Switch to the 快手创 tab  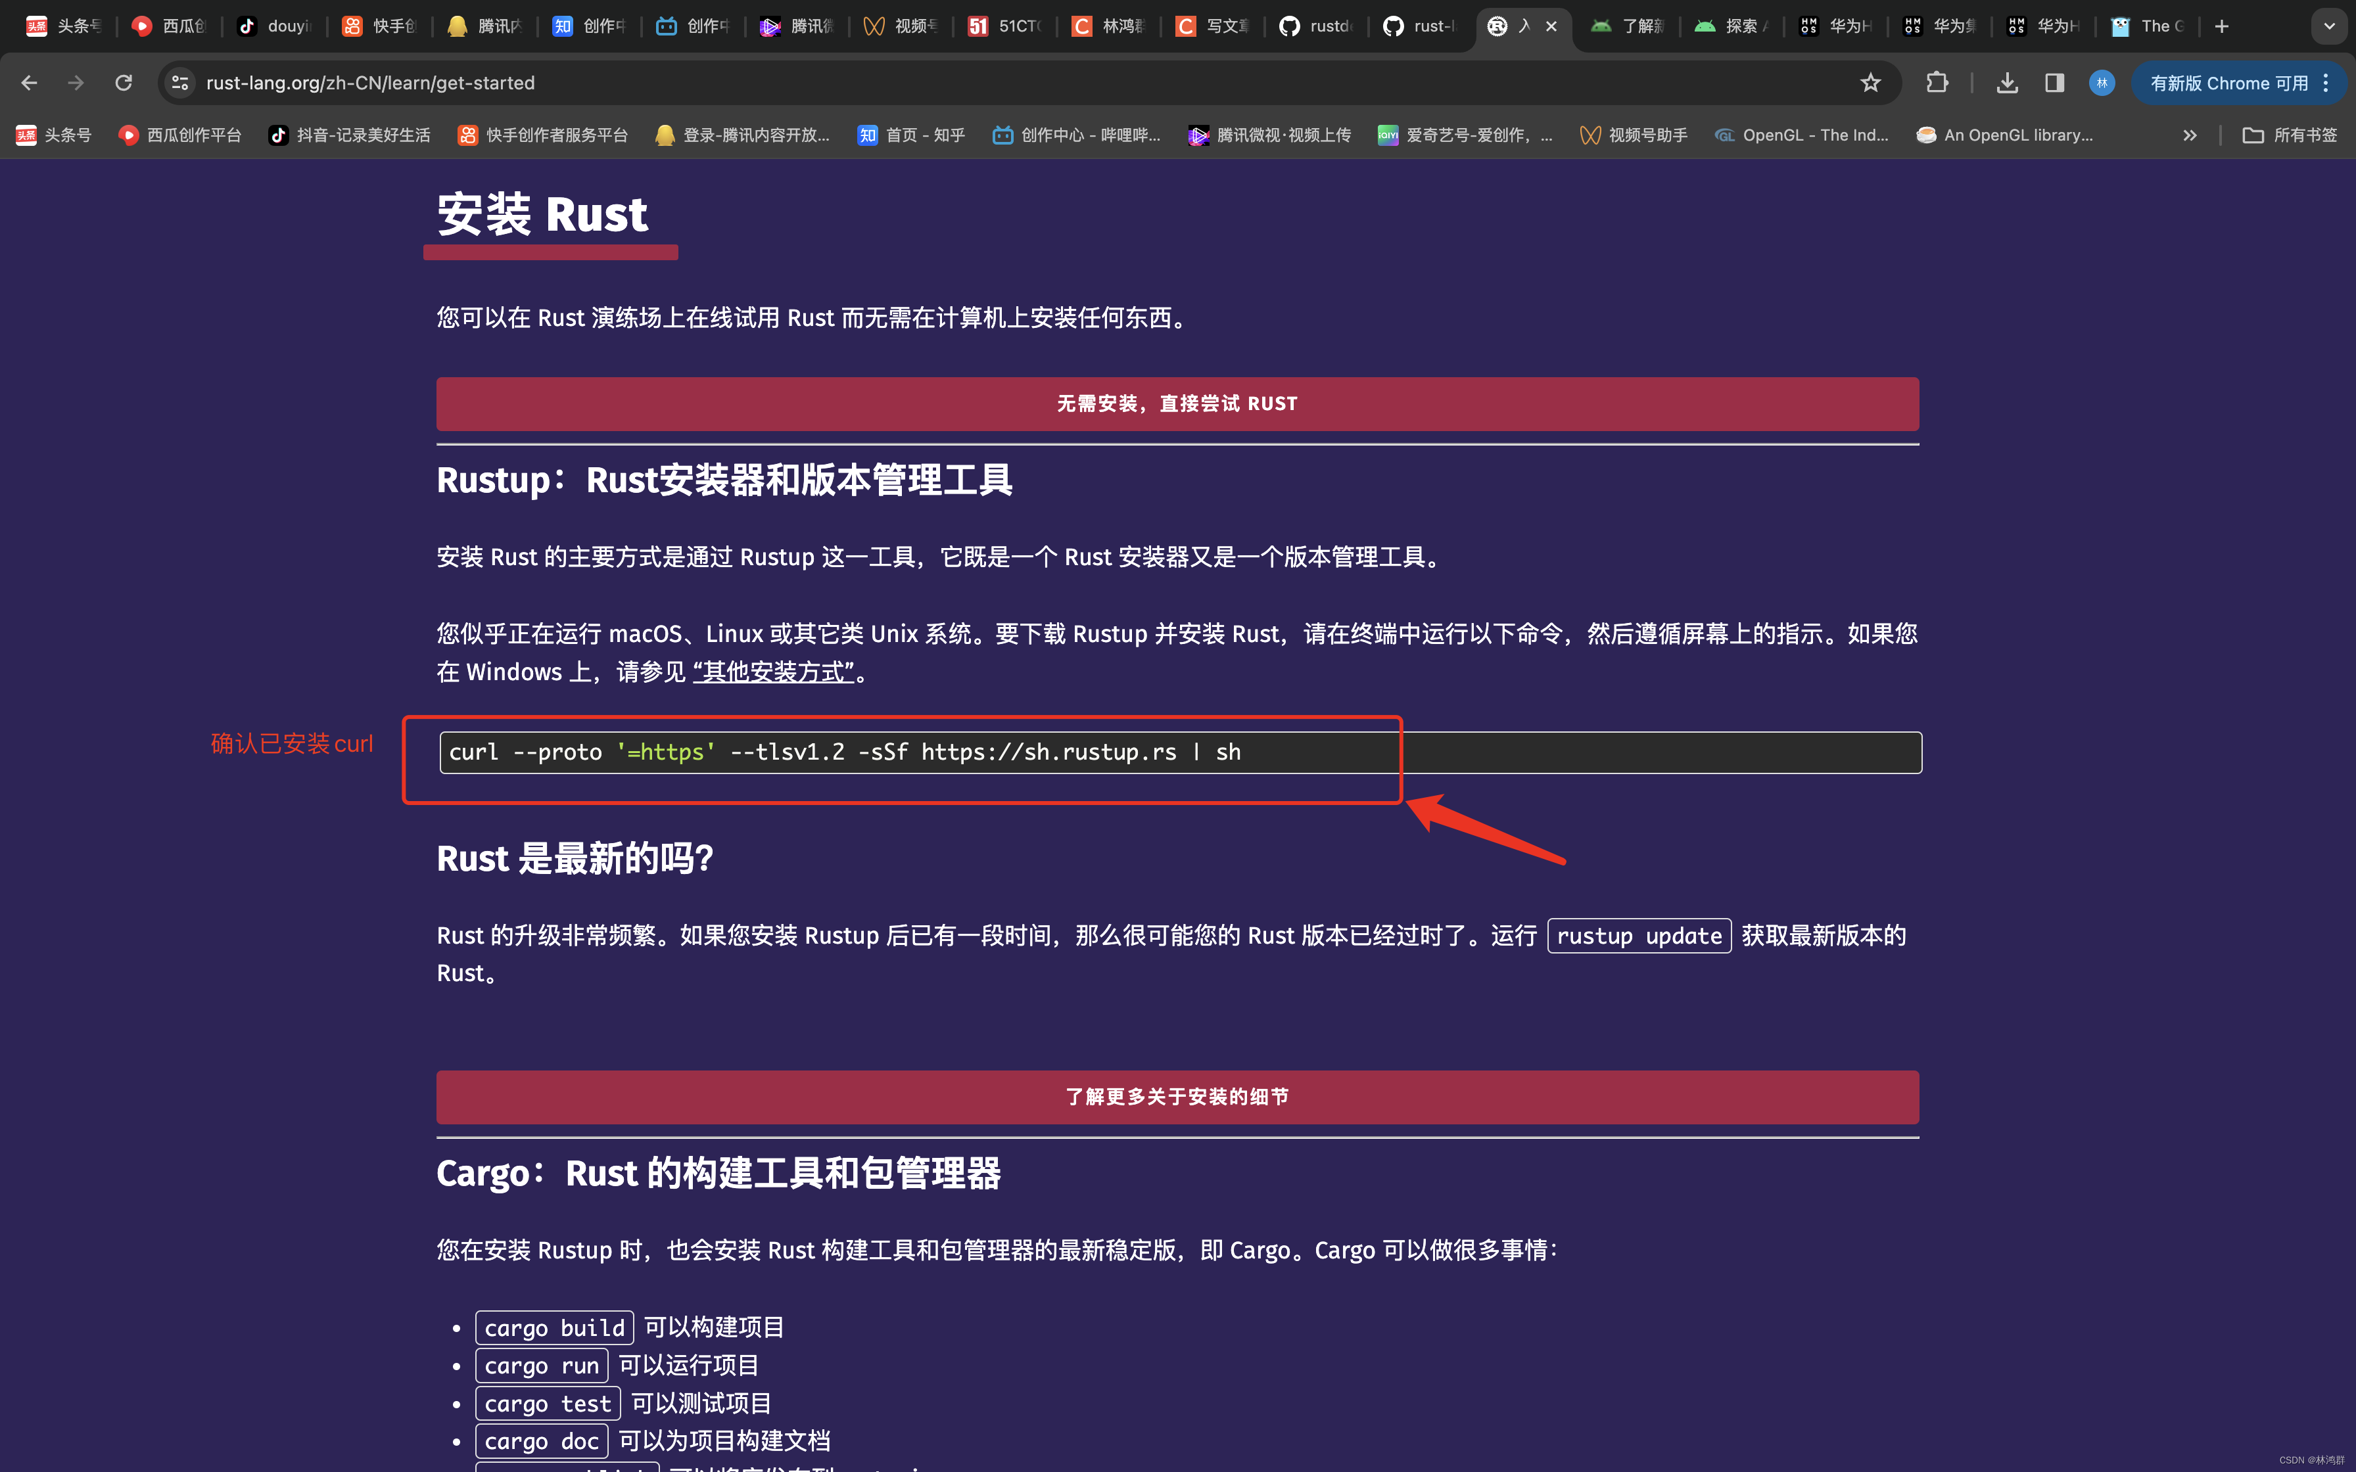379,26
